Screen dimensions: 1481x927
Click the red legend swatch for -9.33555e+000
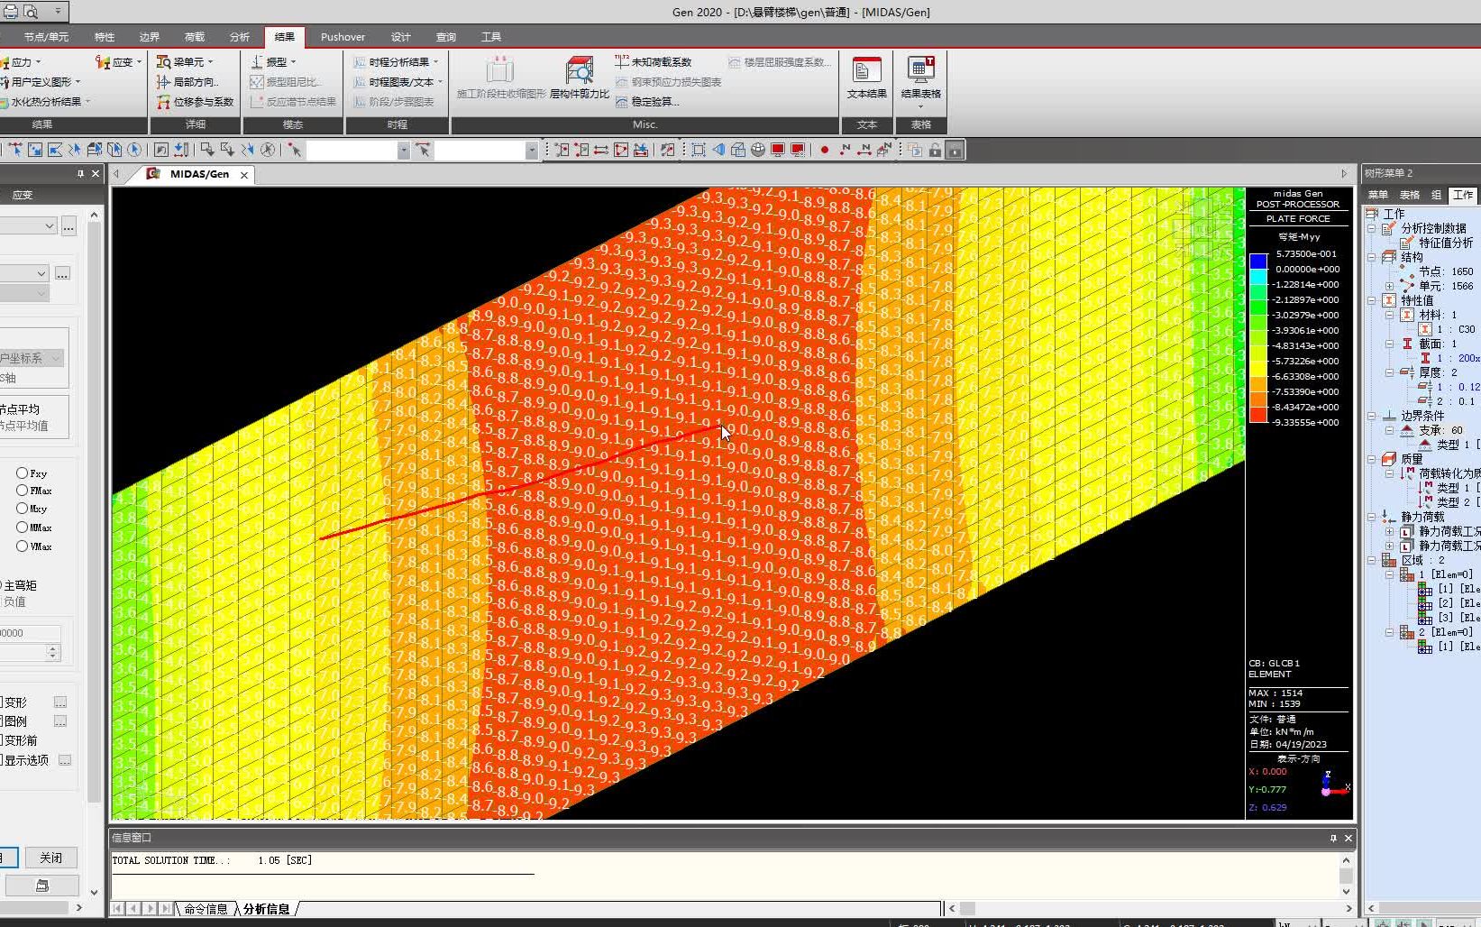[x=1258, y=415]
